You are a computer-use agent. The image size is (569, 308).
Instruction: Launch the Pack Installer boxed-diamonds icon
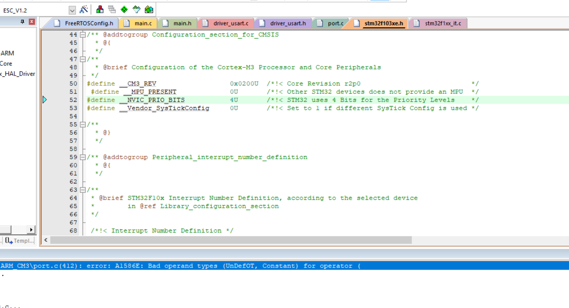point(148,9)
